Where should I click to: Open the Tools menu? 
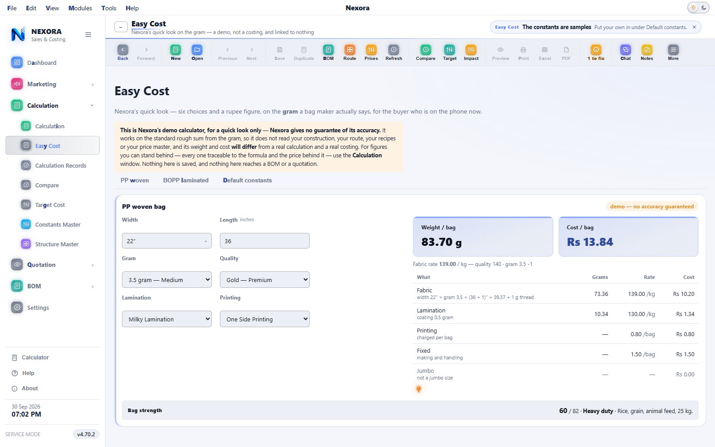tap(109, 8)
